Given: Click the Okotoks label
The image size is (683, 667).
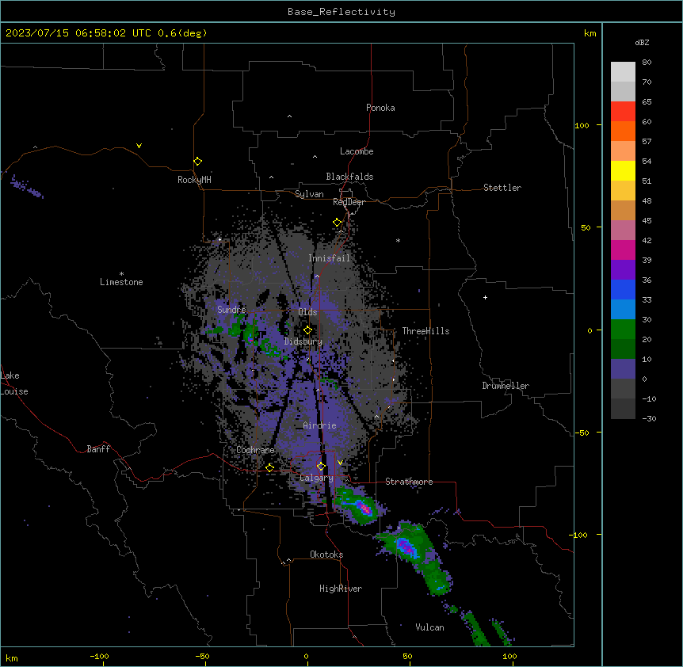Looking at the screenshot, I should click(x=326, y=555).
